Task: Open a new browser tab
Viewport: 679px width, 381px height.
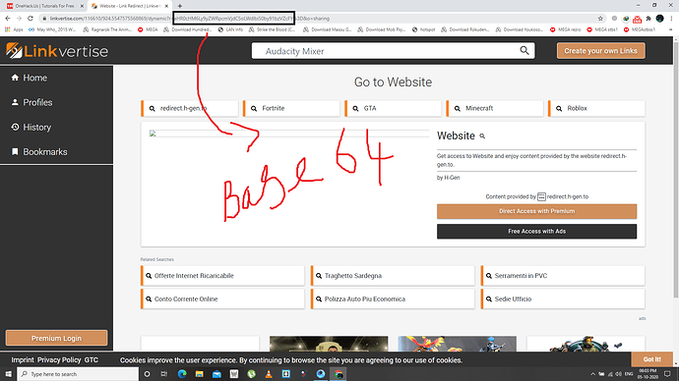Action: point(180,6)
